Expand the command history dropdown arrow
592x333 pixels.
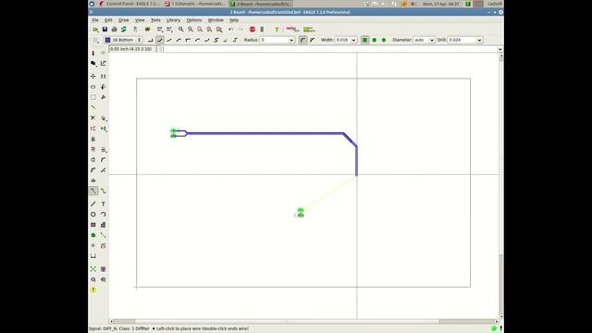[499, 49]
